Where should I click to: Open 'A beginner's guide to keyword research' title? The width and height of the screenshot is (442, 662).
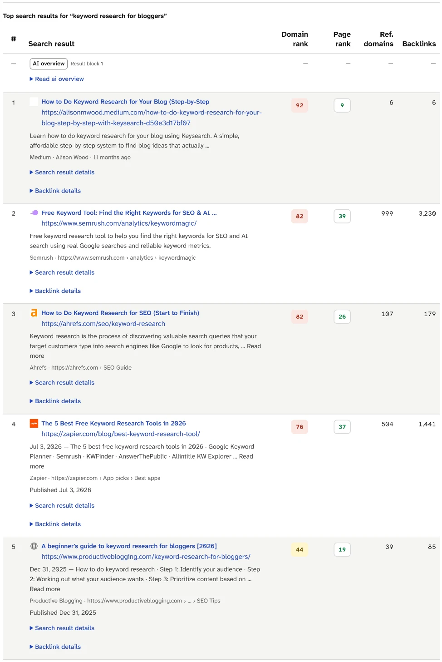pyautogui.click(x=129, y=546)
